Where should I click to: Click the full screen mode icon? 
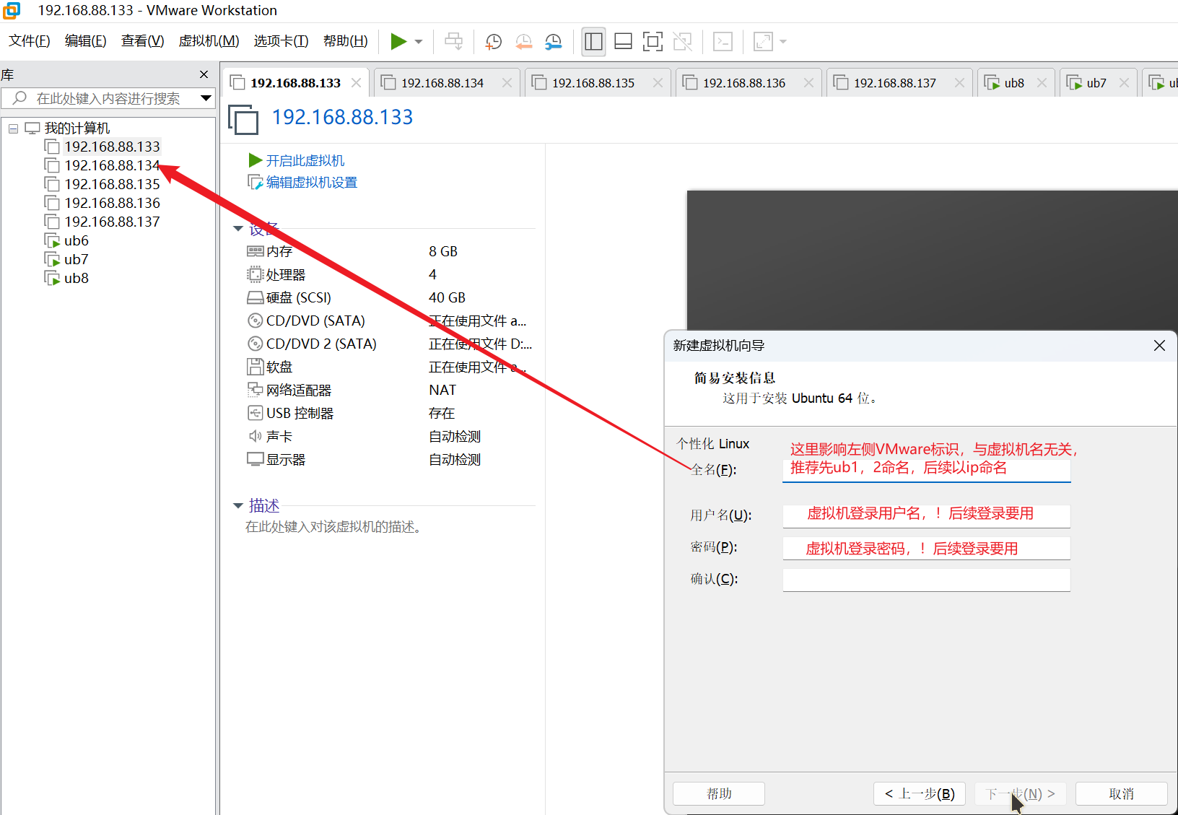coord(653,41)
